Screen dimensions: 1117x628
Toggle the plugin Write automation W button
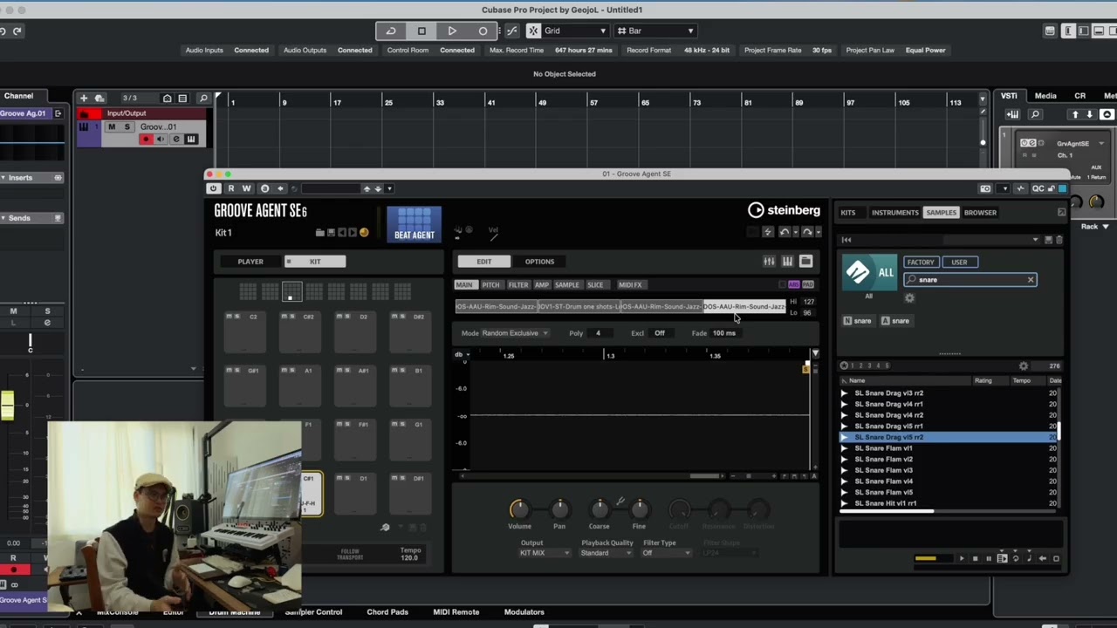(x=247, y=188)
